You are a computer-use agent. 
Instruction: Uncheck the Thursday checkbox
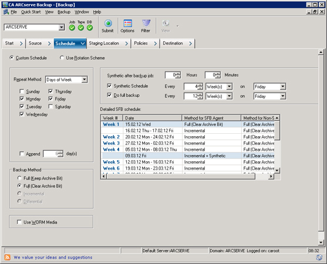tap(50, 92)
